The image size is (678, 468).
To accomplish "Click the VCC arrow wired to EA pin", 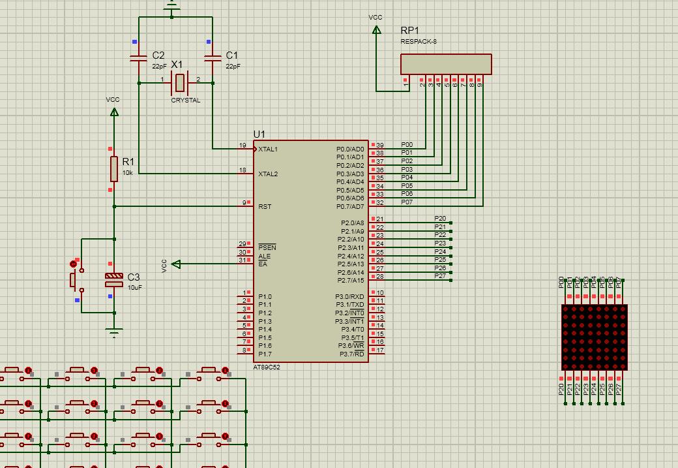I will pyautogui.click(x=176, y=264).
